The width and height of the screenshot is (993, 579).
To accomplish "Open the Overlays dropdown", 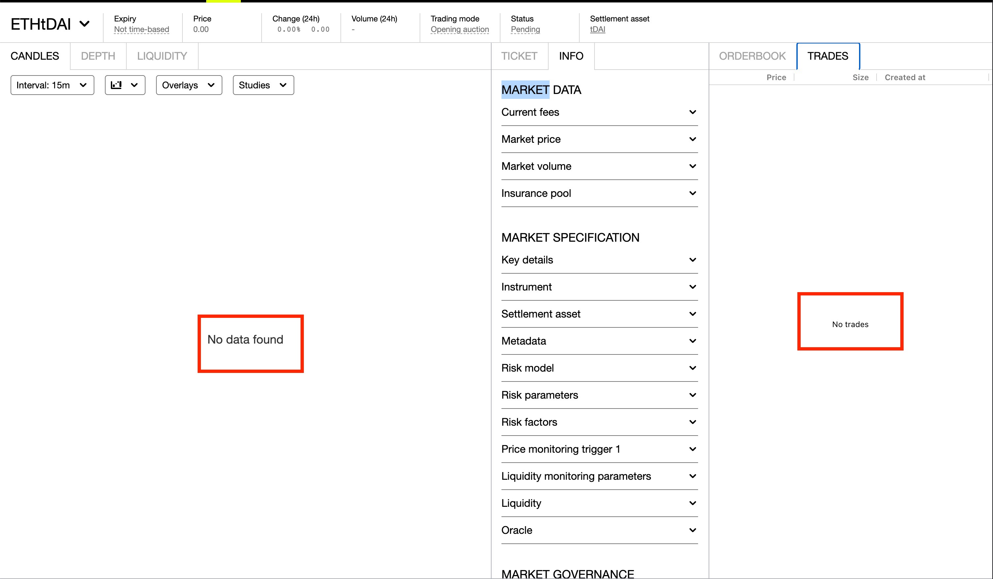I will [x=188, y=85].
